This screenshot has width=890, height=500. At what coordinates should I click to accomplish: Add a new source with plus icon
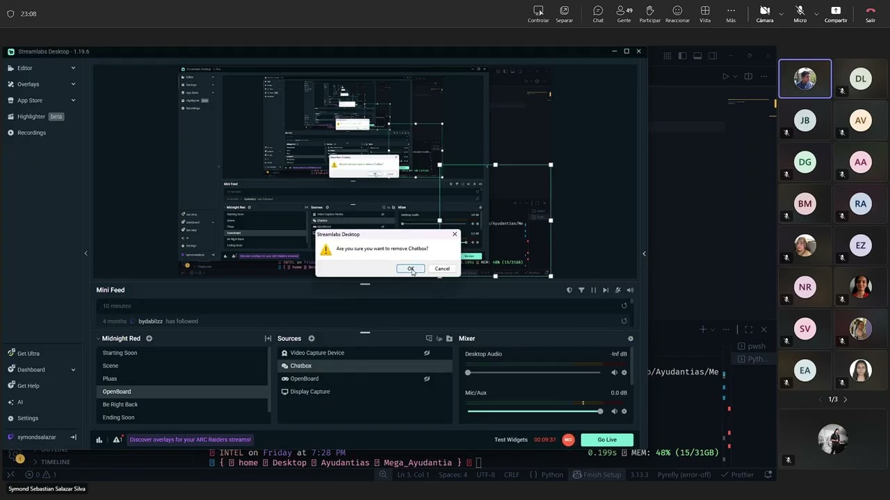coord(311,338)
